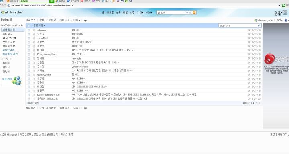The height and width of the screenshot is (154, 289).
Task: Open the 정렬 기준 sort dropdown
Action: pos(39,25)
